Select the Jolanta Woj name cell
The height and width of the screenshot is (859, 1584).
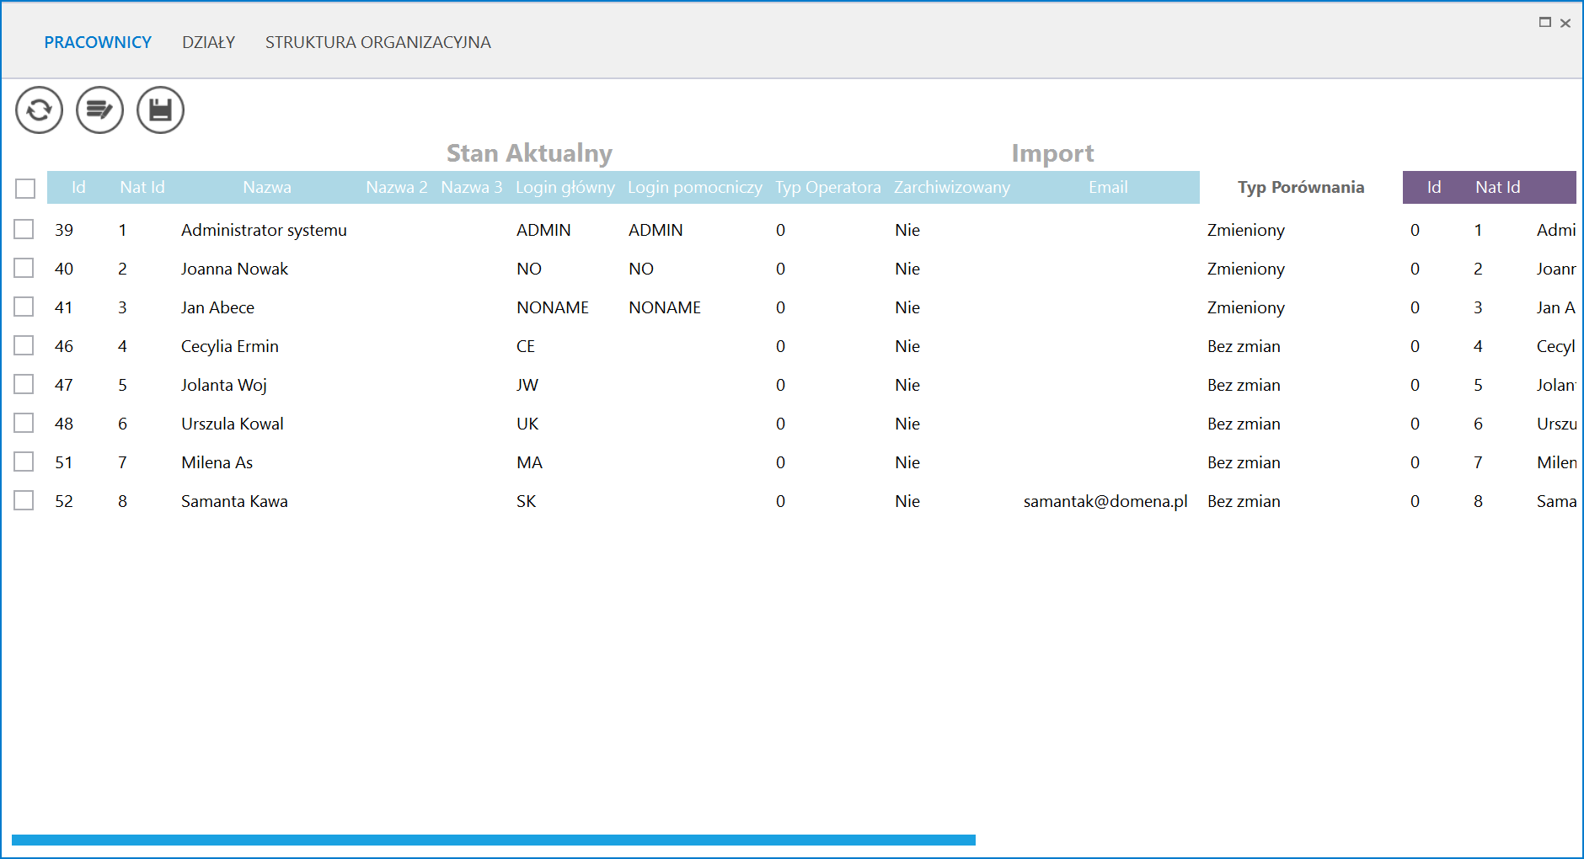tap(224, 385)
